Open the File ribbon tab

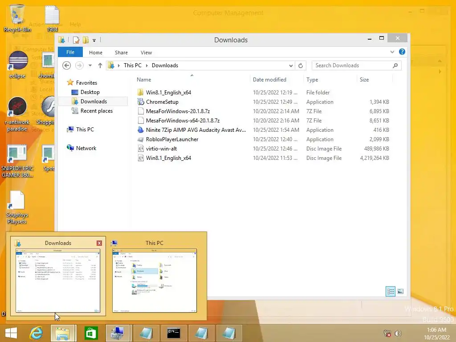click(70, 52)
